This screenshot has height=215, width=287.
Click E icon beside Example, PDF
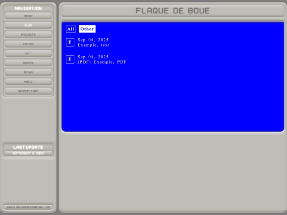70,59
